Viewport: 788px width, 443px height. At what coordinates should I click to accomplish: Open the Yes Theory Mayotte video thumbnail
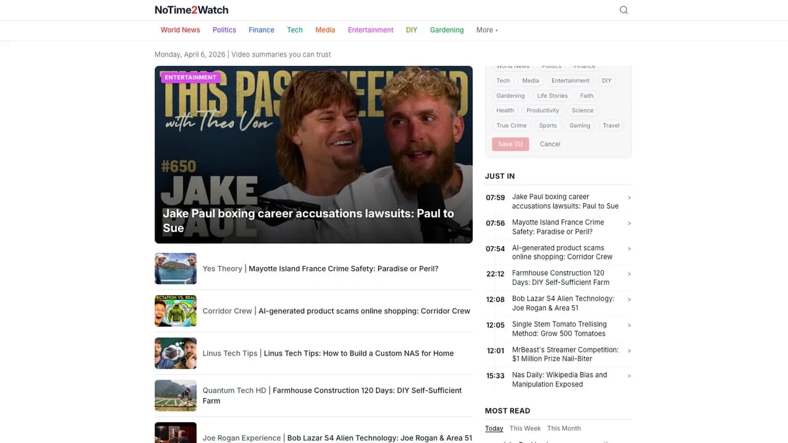(x=175, y=268)
